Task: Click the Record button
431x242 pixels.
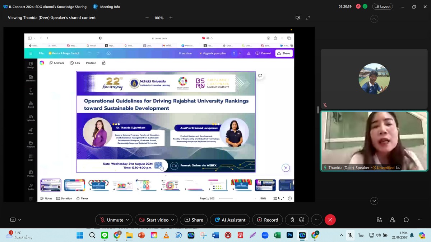Action: tap(268, 220)
